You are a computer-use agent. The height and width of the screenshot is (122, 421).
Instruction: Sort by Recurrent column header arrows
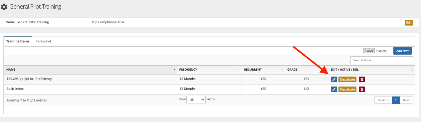coord(282,70)
